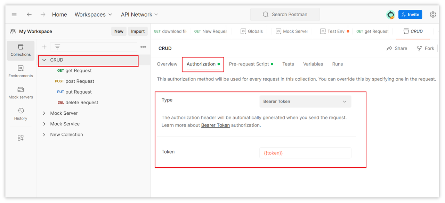Click the Share arrow button

pos(397,48)
